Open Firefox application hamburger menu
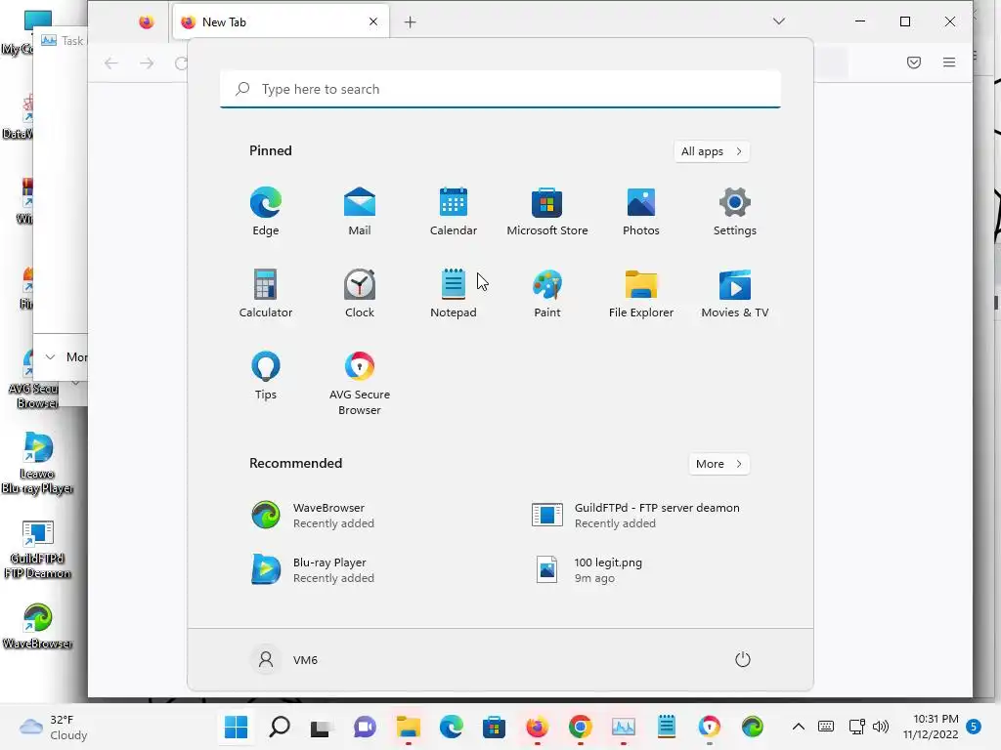 pyautogui.click(x=949, y=62)
